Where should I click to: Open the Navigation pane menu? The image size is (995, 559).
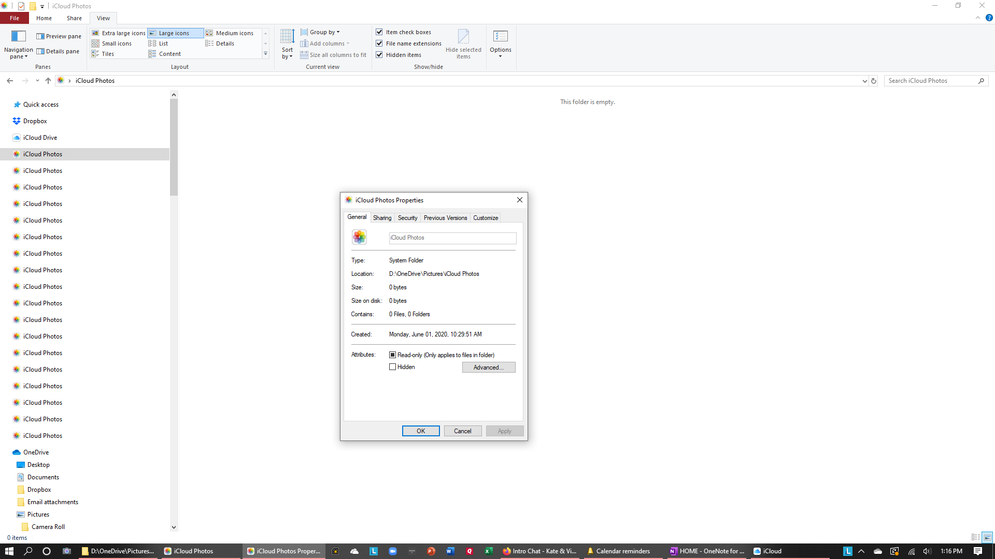(x=18, y=45)
